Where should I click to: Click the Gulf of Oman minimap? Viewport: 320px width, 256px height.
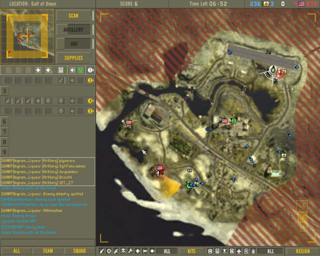pos(27,36)
